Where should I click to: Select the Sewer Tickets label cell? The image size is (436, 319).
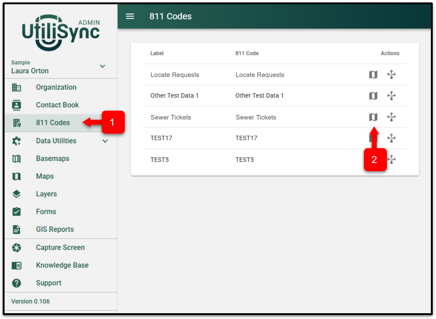[171, 117]
